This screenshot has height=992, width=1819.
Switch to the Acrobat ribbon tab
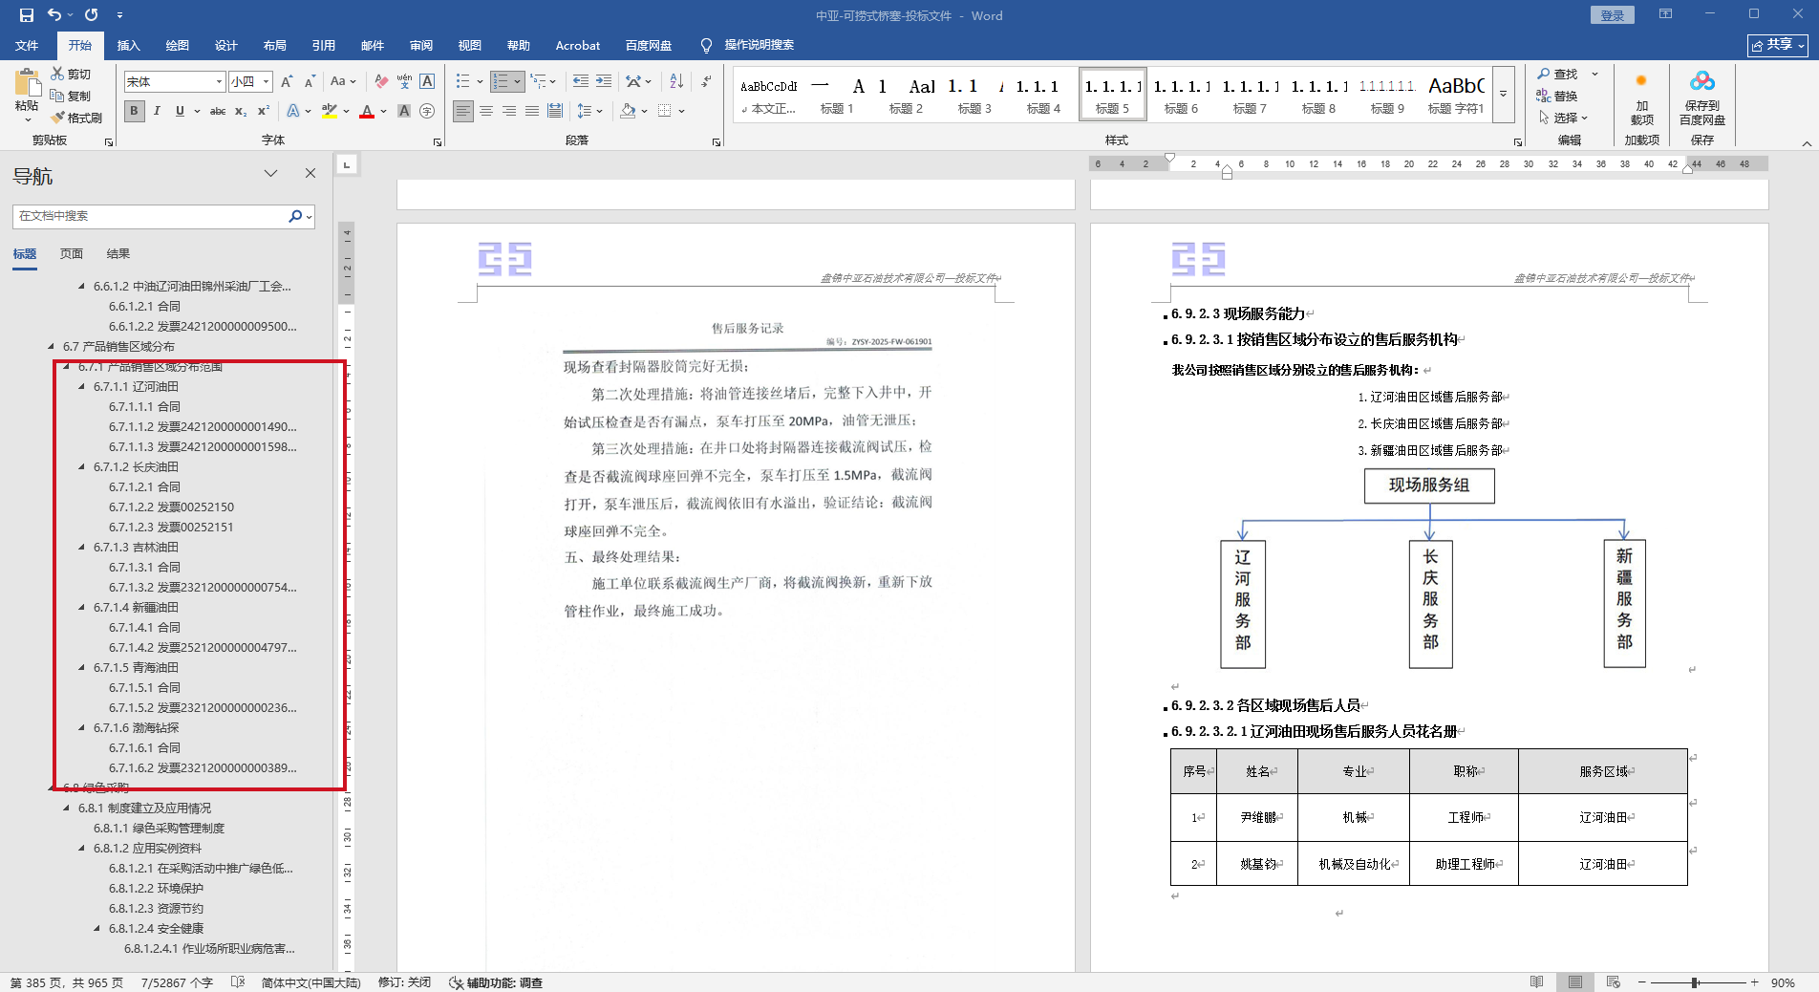[578, 45]
